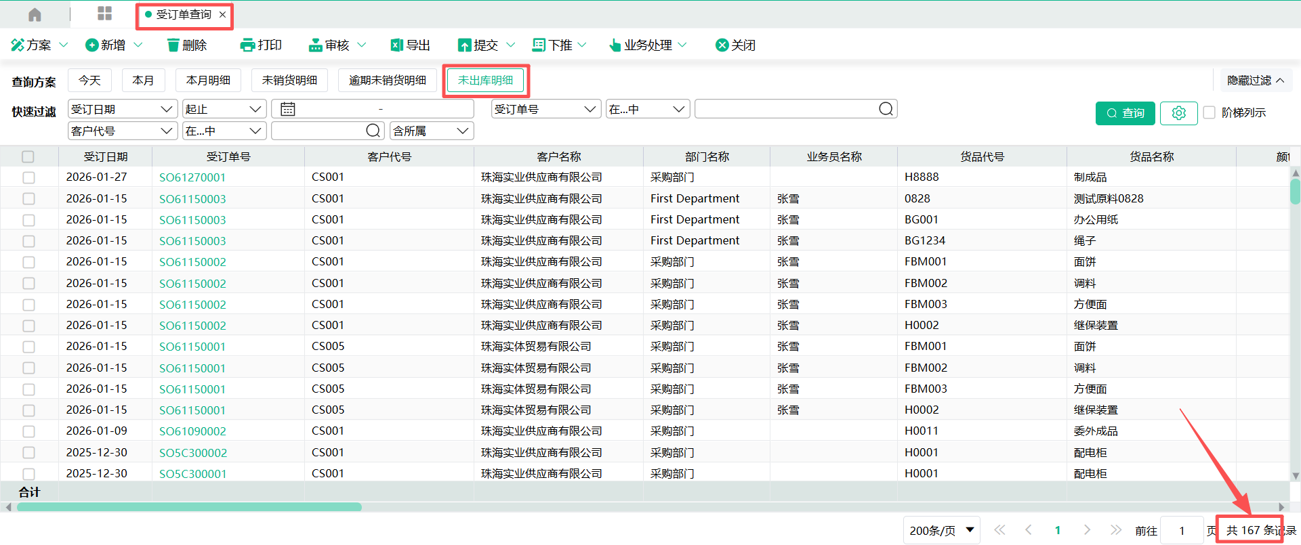This screenshot has height=545, width=1301.
Task: Go to the next page arrow
Action: tap(1087, 530)
